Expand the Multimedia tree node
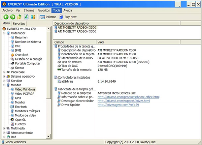This screenshot has width=202, height=145. 4,128
